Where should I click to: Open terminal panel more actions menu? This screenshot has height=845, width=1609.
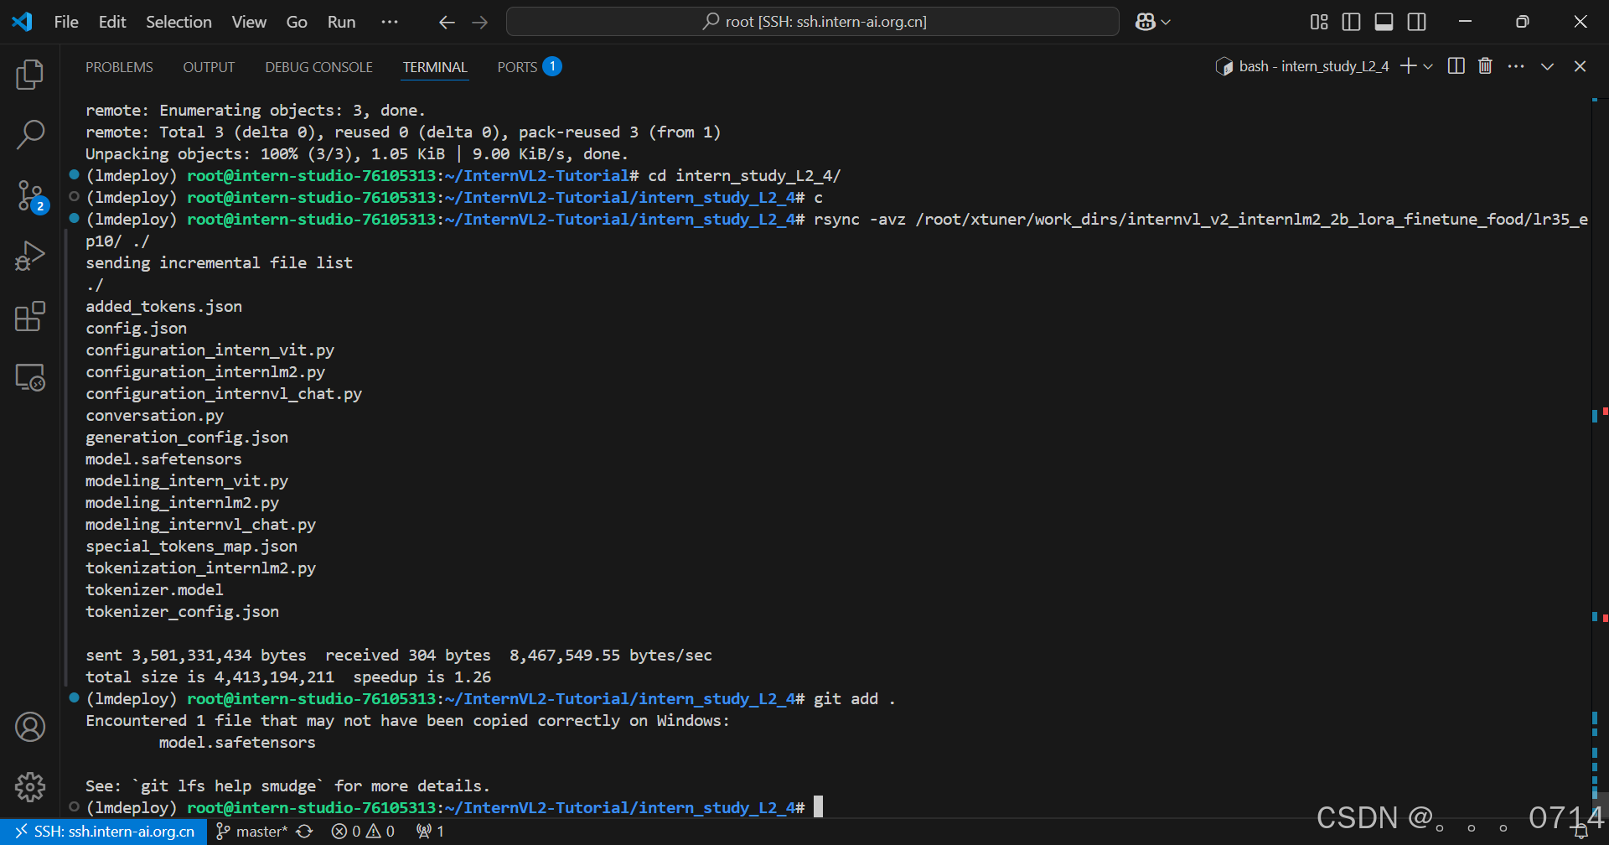click(1516, 66)
